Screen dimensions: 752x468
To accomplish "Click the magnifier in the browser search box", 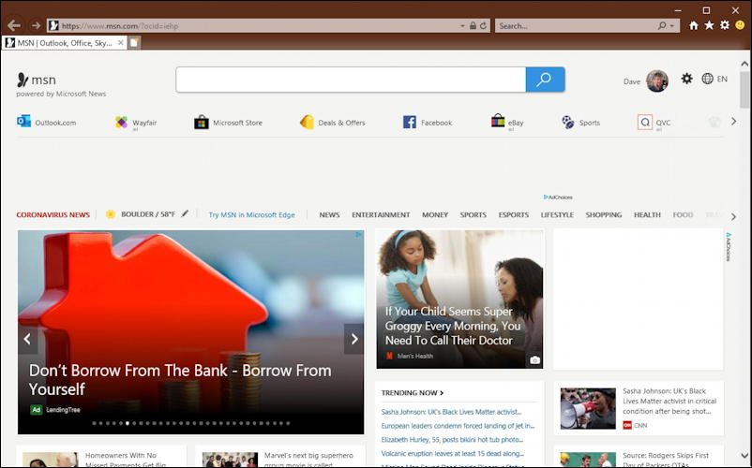I will [x=662, y=26].
